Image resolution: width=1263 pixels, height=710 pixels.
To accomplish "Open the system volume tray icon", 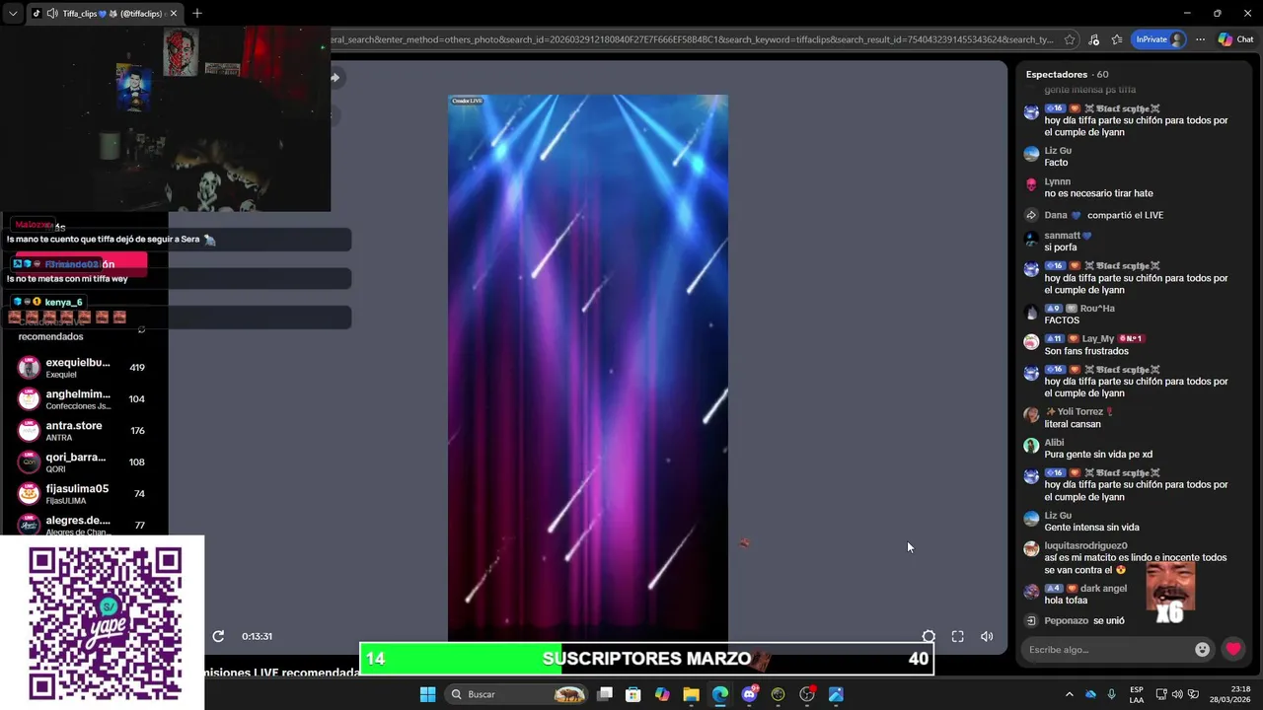I will 1177,694.
